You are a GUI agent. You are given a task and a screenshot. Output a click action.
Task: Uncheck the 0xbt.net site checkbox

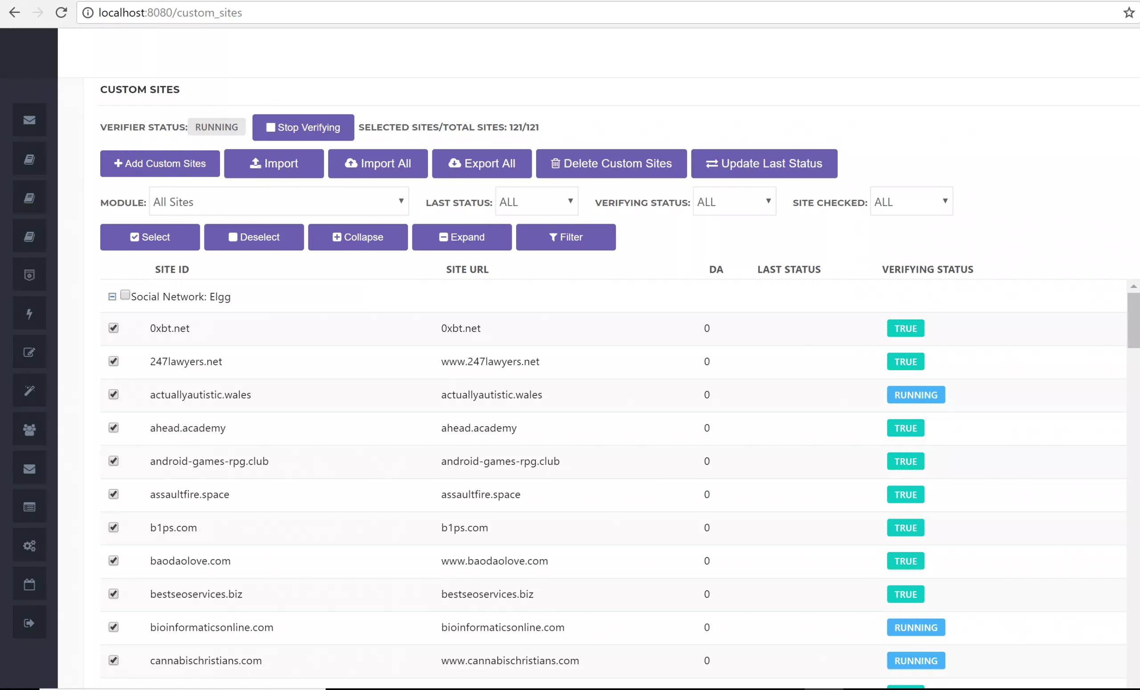[114, 328]
